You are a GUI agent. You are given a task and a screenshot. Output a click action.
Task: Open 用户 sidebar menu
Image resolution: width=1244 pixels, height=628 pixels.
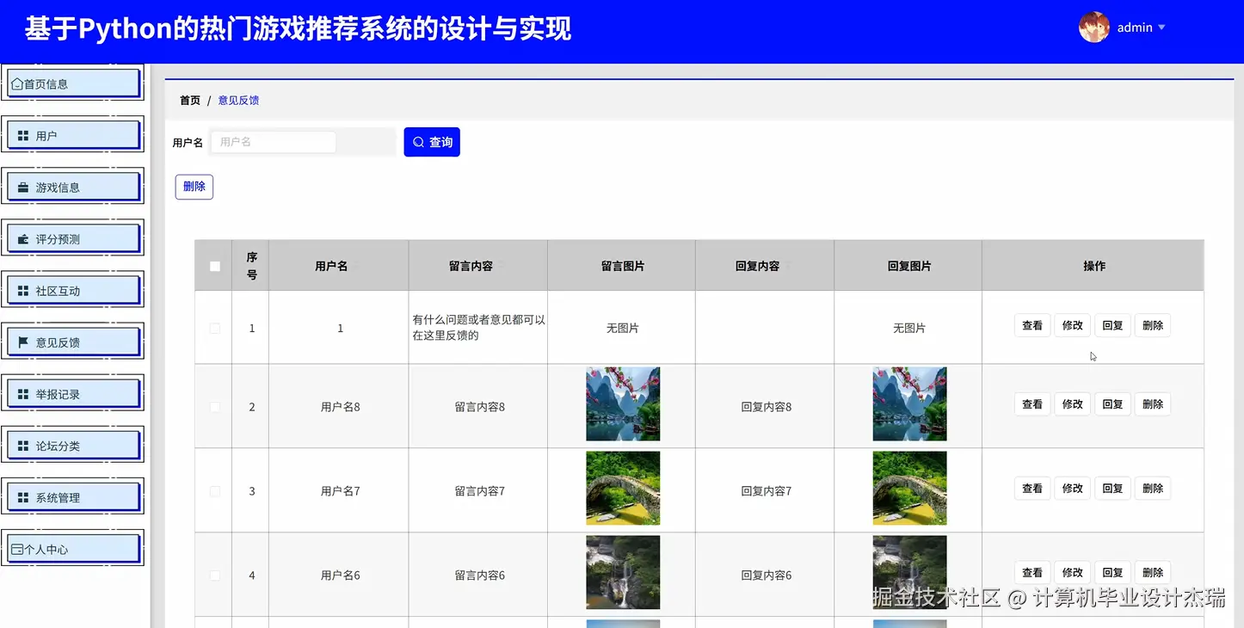73,135
